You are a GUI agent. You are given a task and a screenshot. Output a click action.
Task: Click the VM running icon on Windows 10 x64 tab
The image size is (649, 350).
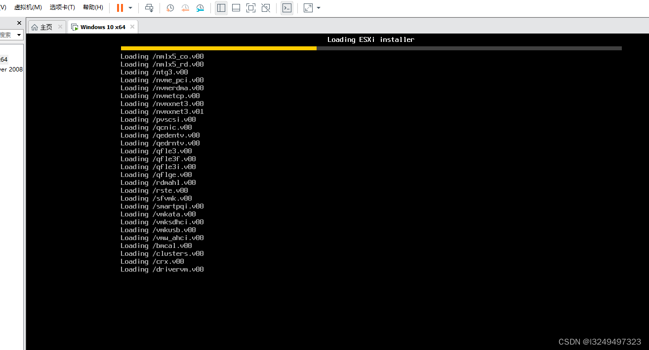point(75,27)
